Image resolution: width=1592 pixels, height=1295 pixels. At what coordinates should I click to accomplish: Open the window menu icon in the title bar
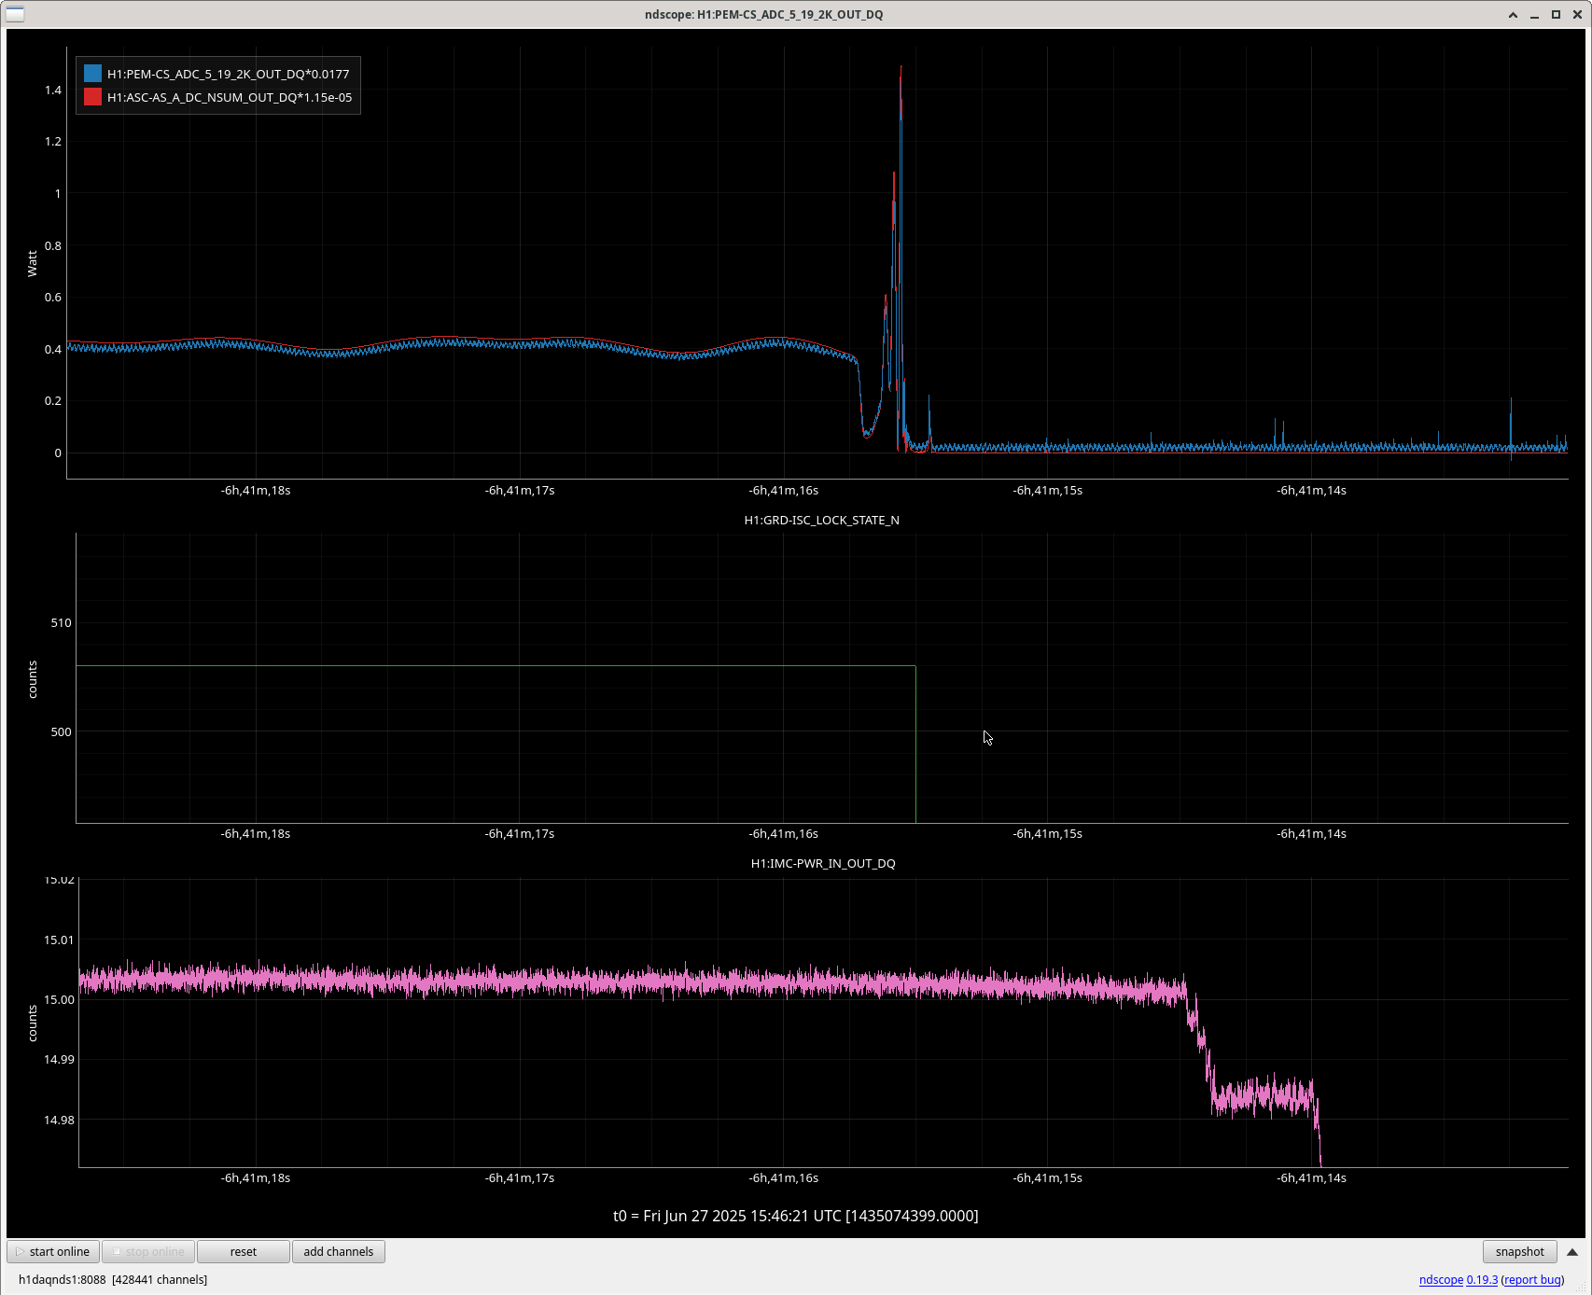point(15,14)
